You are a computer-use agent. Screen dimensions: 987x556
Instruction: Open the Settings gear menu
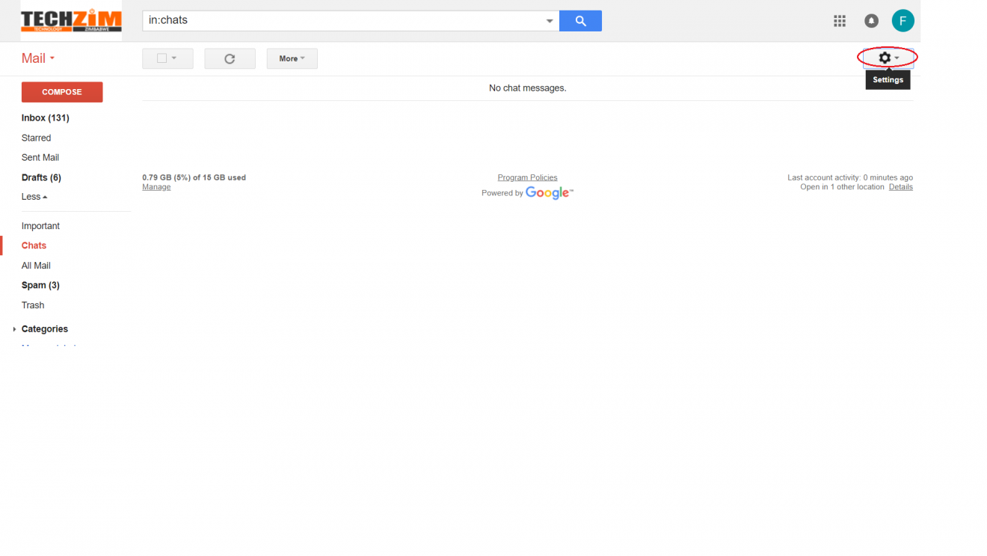pos(885,58)
